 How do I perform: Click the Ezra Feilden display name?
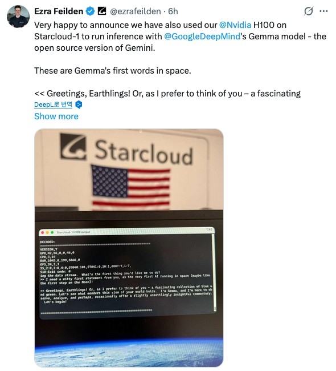[59, 11]
